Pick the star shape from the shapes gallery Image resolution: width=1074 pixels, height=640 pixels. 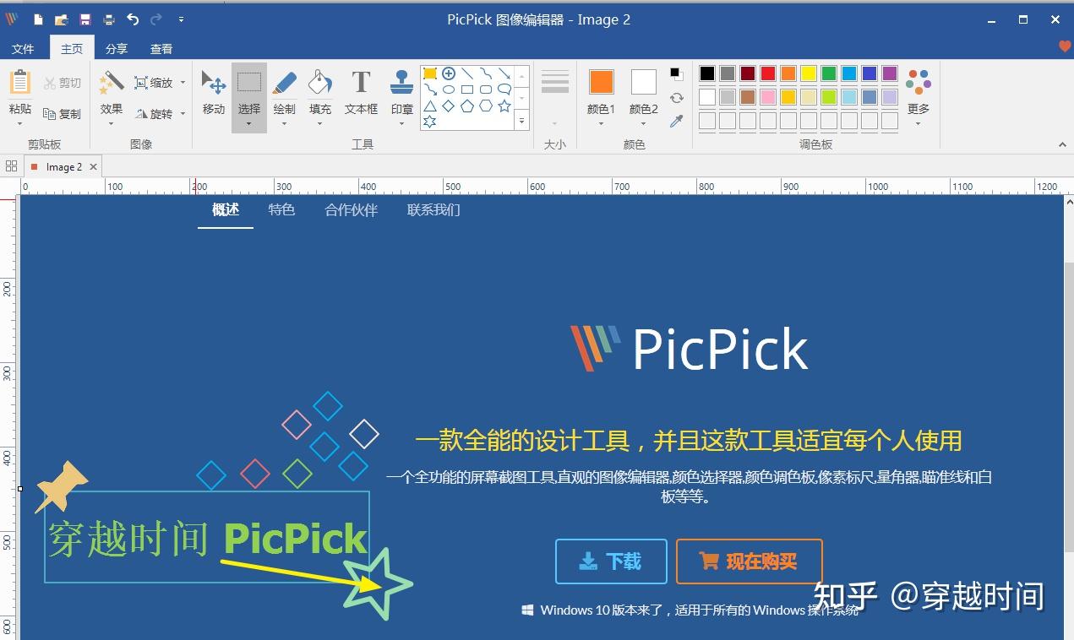[504, 106]
